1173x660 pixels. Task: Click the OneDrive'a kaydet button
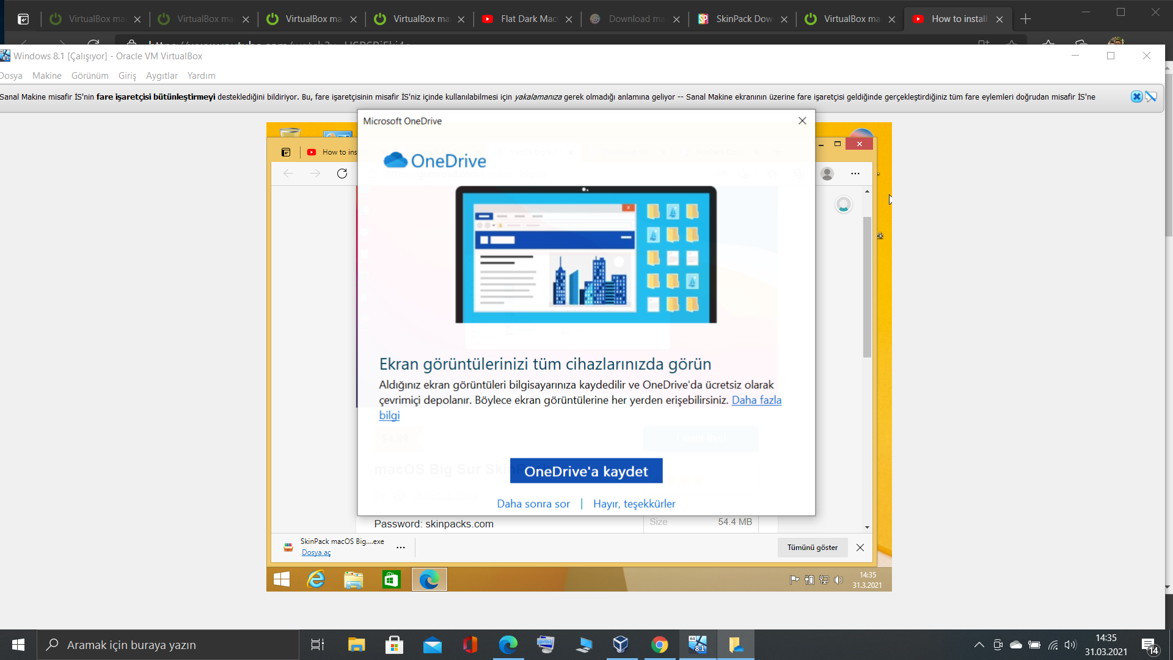point(586,471)
